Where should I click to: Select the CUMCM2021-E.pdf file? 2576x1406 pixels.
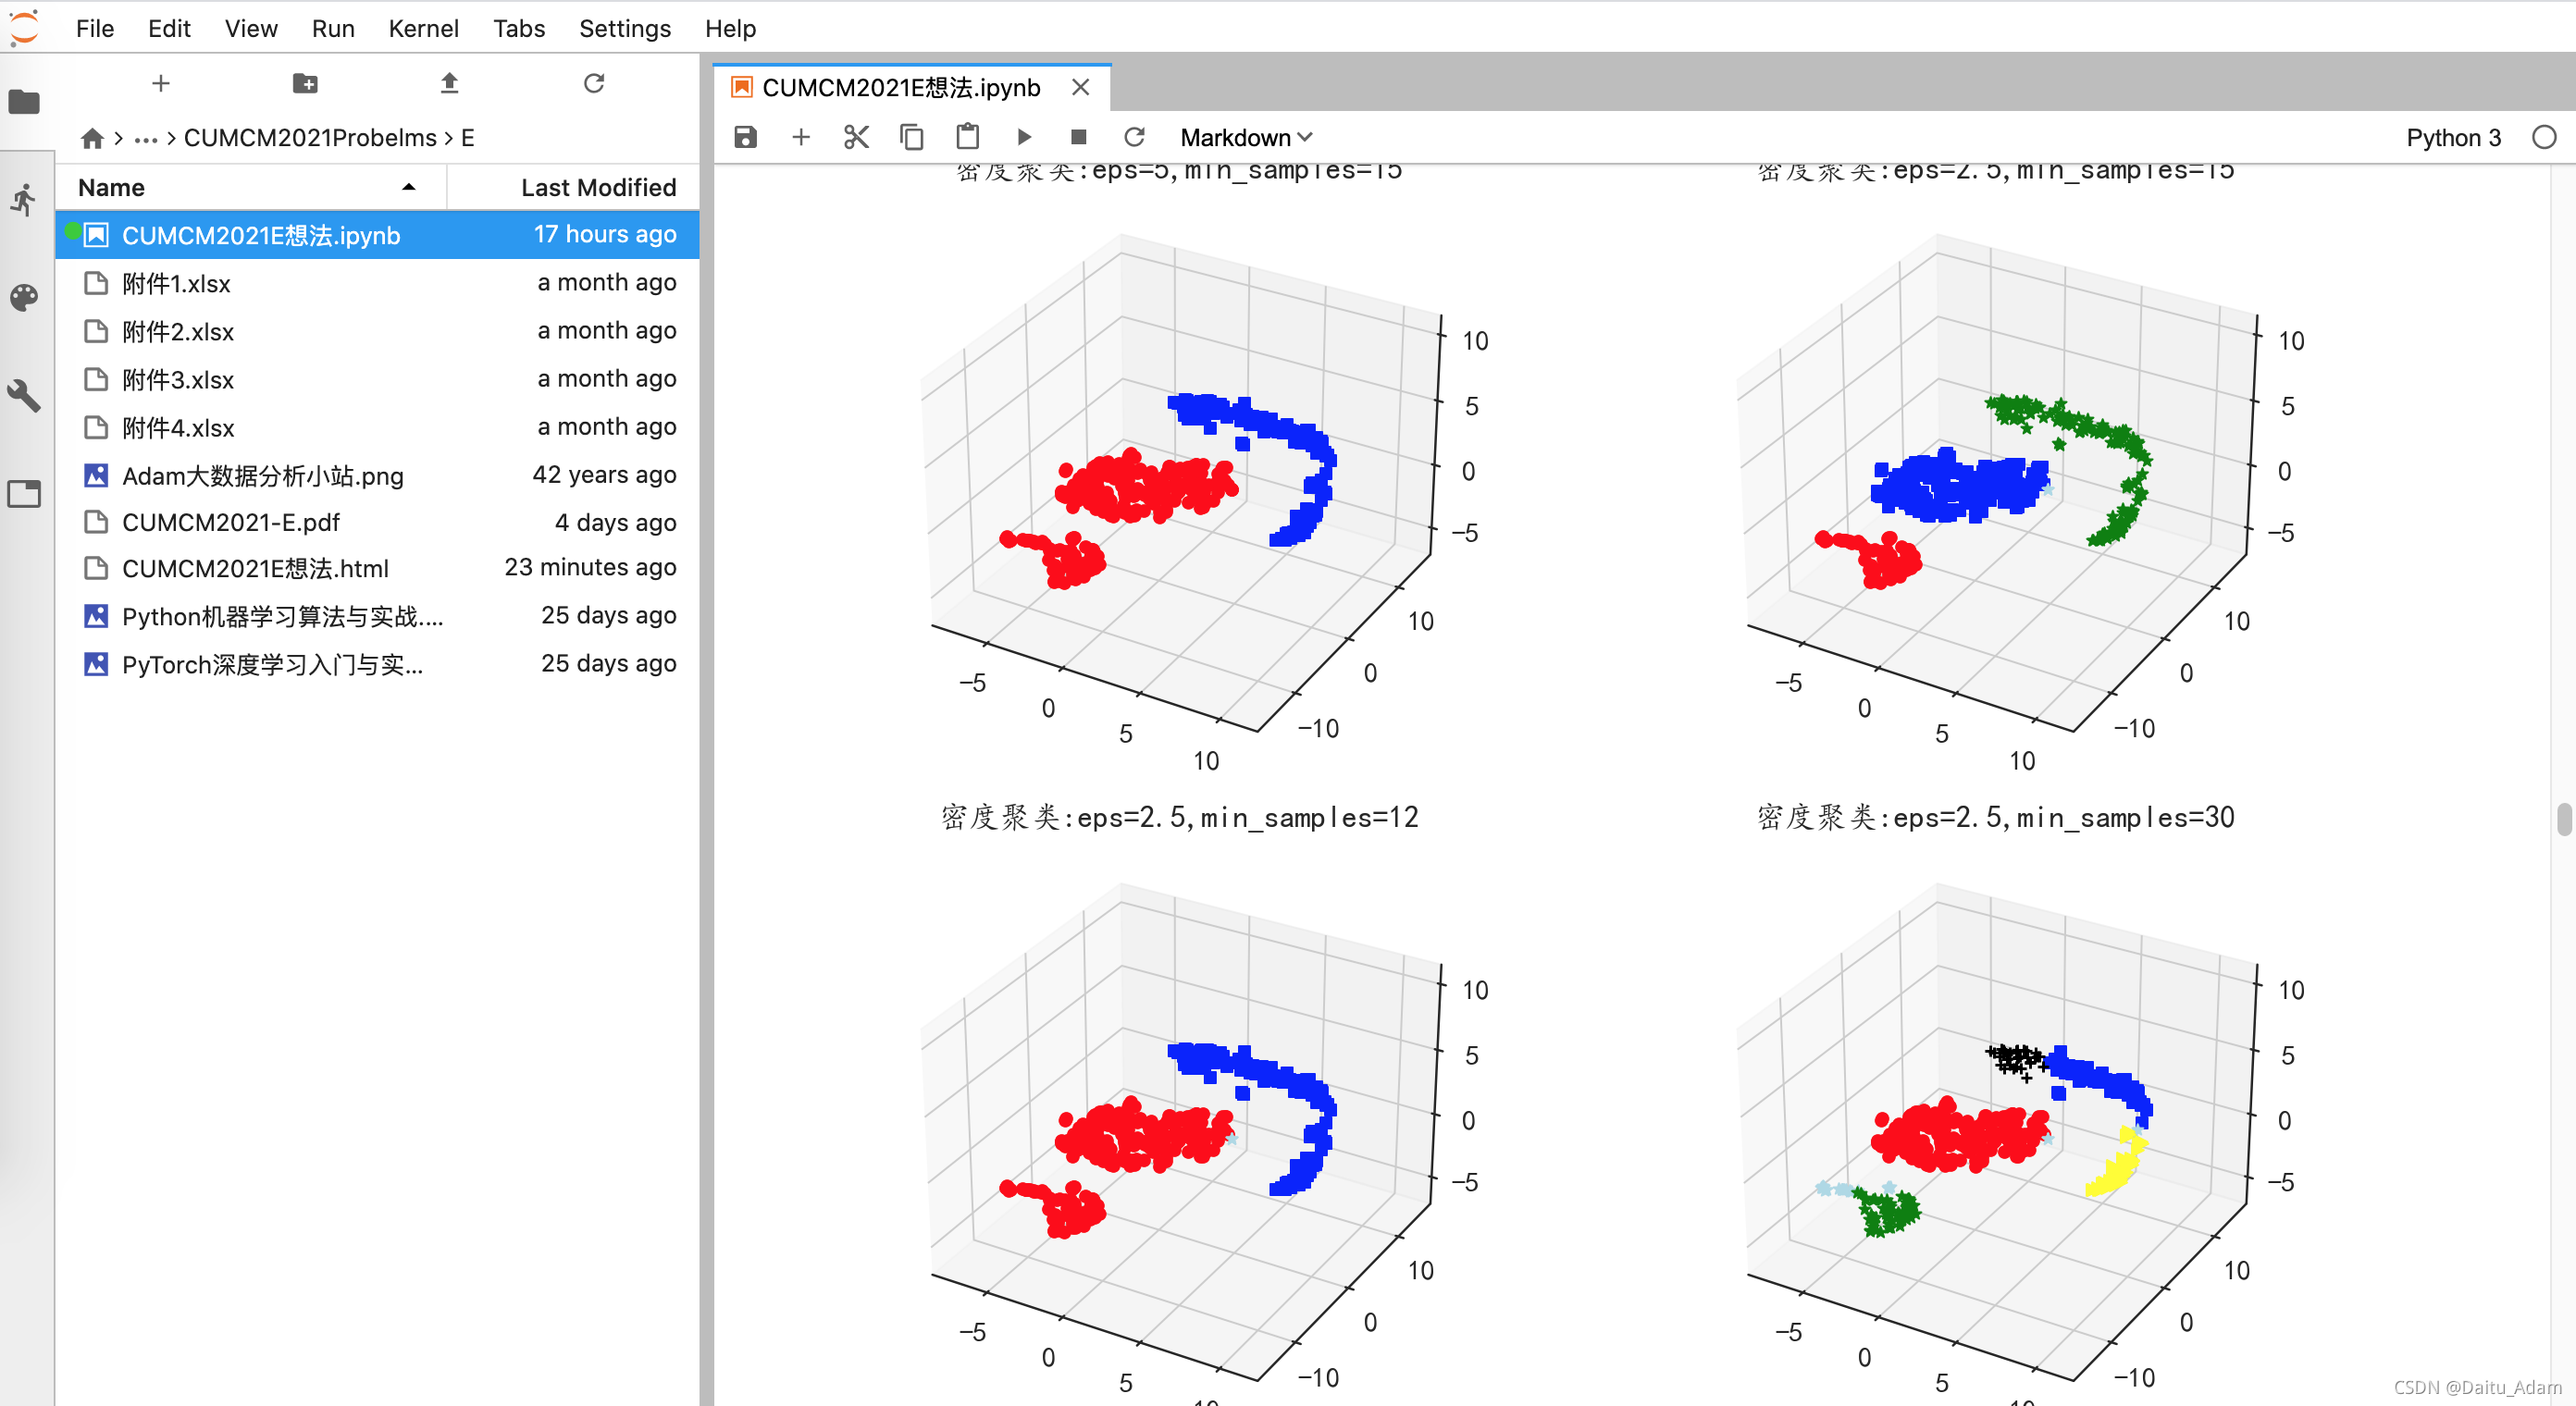(378, 522)
